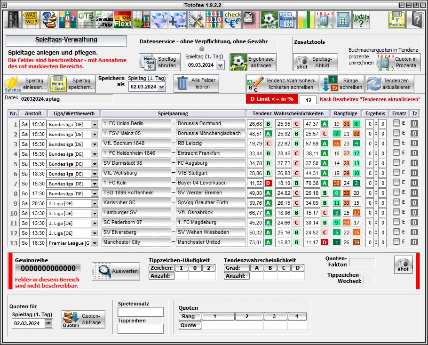The height and width of the screenshot is (345, 428).
Task: Click the Datei filename field 02032024.sptag
Action: [66, 99]
